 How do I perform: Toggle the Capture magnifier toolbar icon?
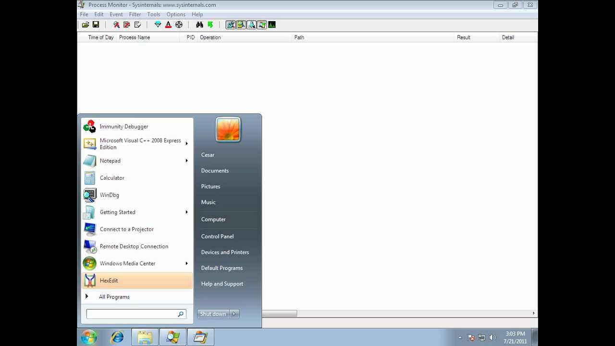116,25
